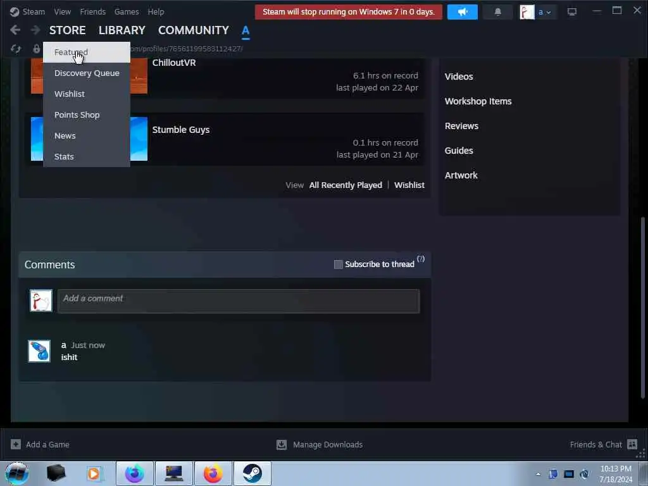Select Discovery Queue menu entry
Screen dimensions: 648x486
(86, 73)
